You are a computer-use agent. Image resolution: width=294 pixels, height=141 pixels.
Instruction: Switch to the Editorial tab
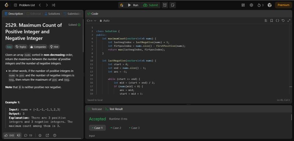(33, 14)
